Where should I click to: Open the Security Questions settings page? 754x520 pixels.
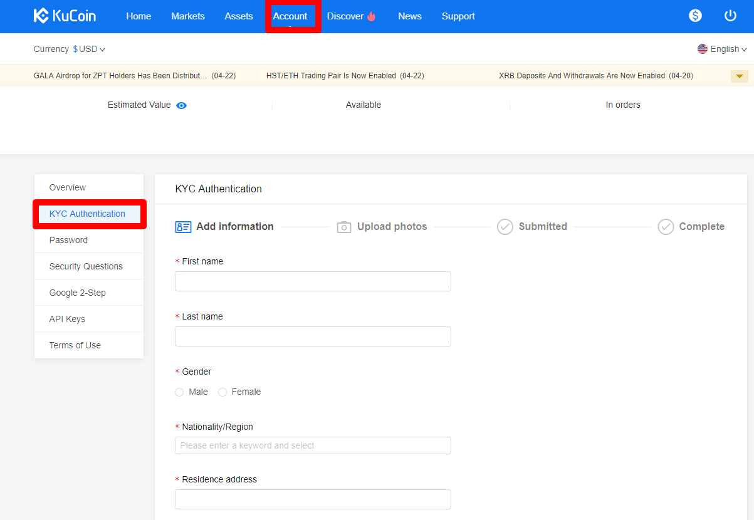click(86, 266)
